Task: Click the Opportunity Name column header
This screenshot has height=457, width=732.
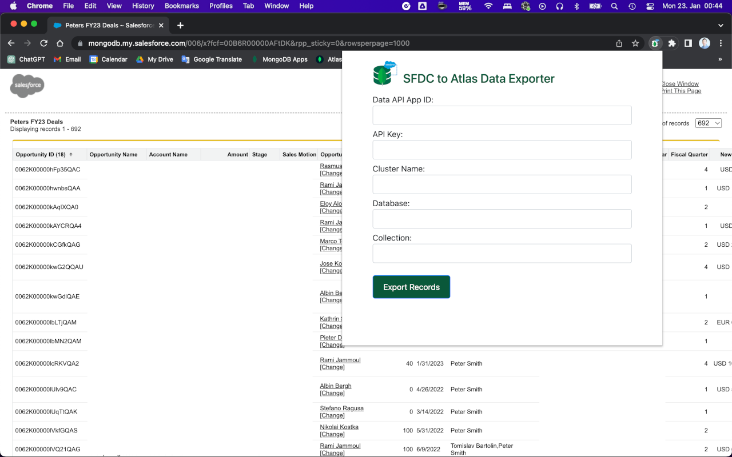Action: tap(113, 155)
